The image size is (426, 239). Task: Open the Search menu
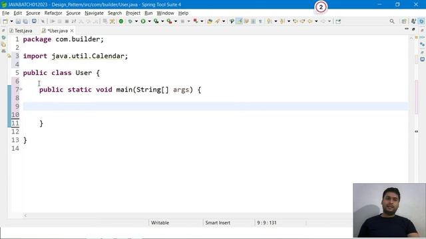click(114, 13)
